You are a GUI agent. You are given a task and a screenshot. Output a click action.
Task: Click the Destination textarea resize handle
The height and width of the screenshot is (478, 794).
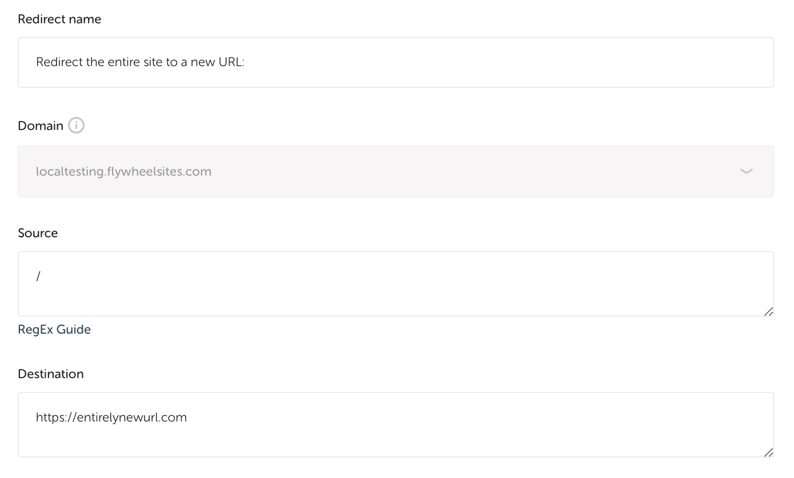coord(768,452)
